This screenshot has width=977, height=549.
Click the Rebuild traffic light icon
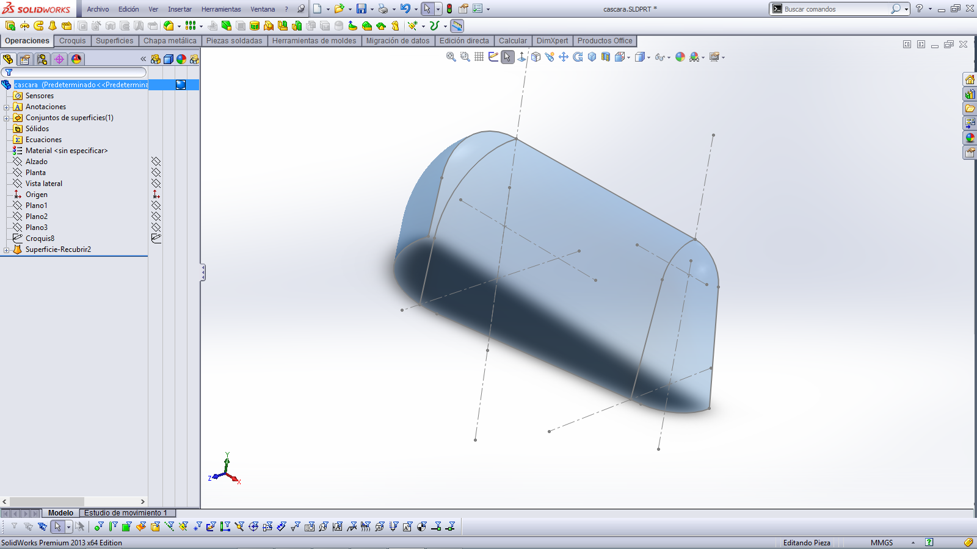tap(449, 9)
